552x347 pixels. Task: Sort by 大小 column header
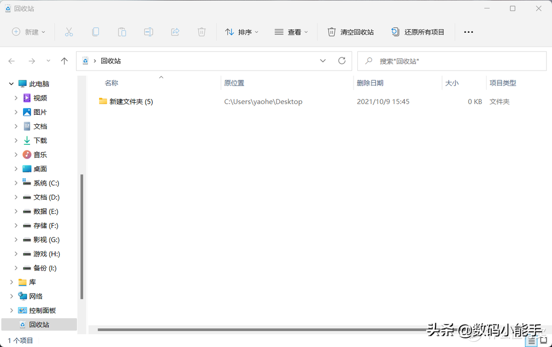tap(452, 83)
